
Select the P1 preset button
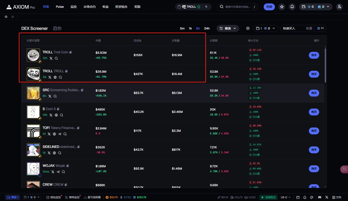click(x=320, y=28)
